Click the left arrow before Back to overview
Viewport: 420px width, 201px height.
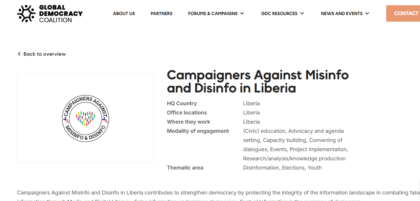(19, 54)
